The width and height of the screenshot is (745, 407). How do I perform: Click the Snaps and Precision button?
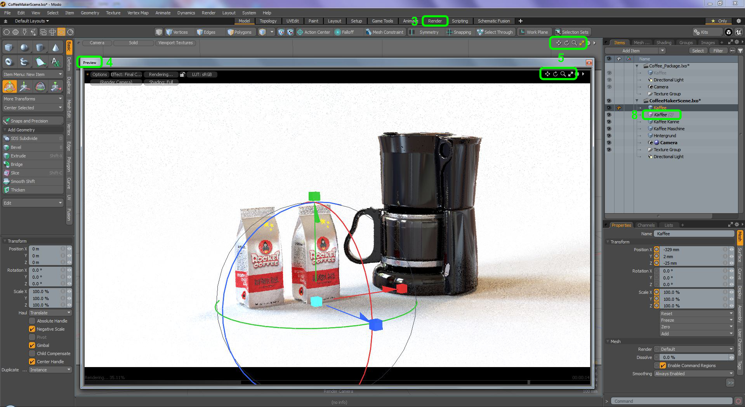[33, 121]
